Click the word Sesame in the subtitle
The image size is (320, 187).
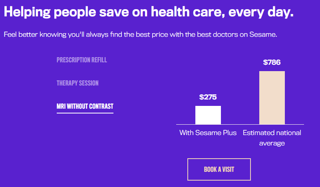[x=262, y=34]
